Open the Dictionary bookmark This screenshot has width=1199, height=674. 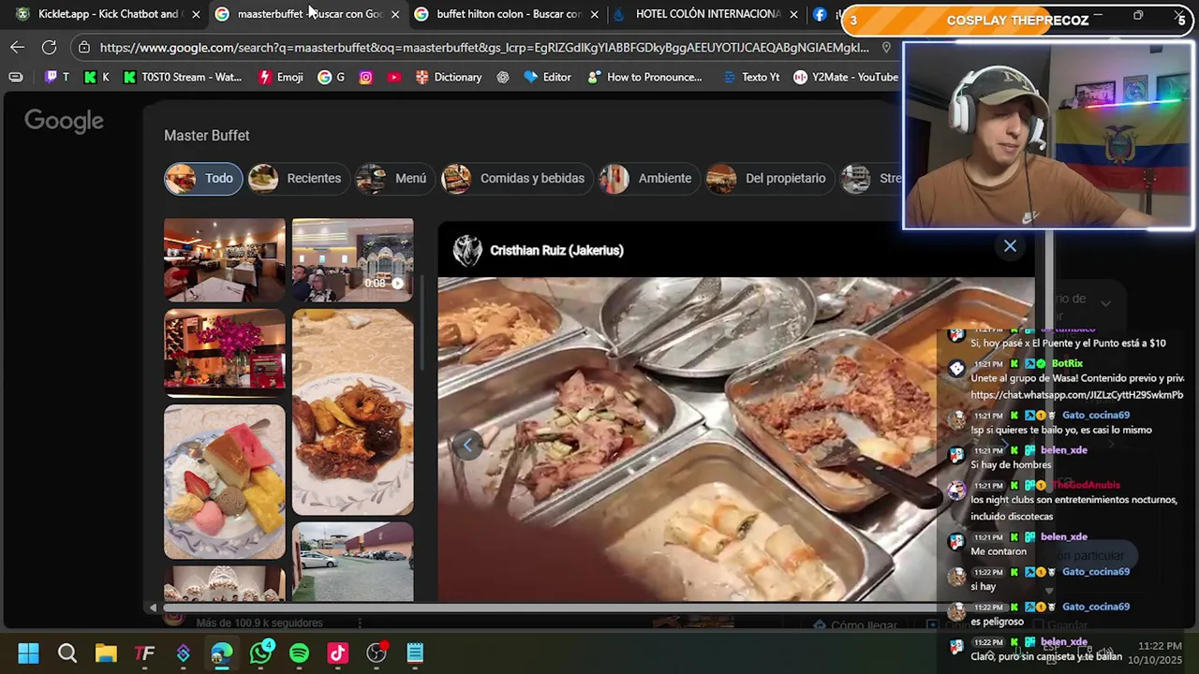pyautogui.click(x=449, y=77)
